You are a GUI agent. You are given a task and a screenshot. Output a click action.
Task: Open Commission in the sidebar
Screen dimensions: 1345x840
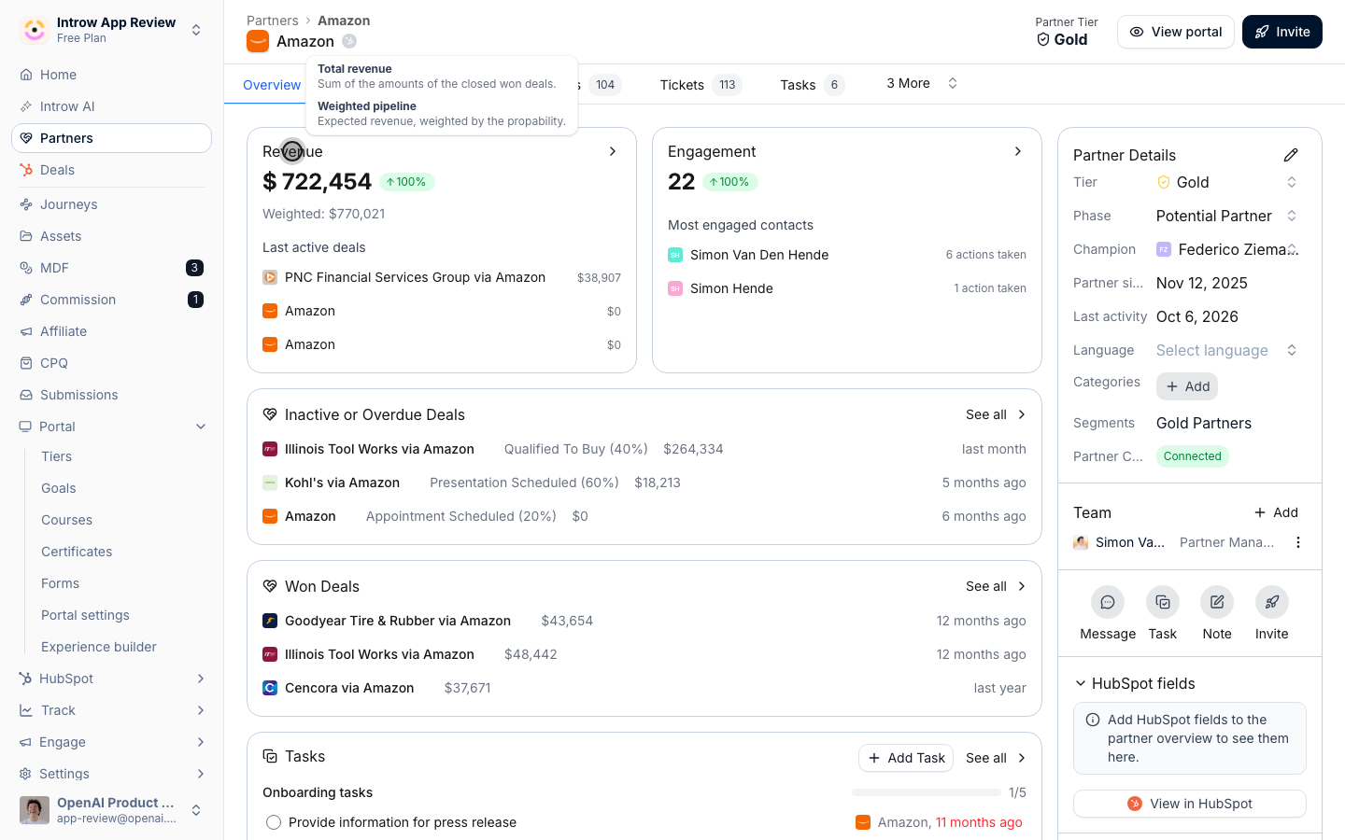pyautogui.click(x=111, y=300)
